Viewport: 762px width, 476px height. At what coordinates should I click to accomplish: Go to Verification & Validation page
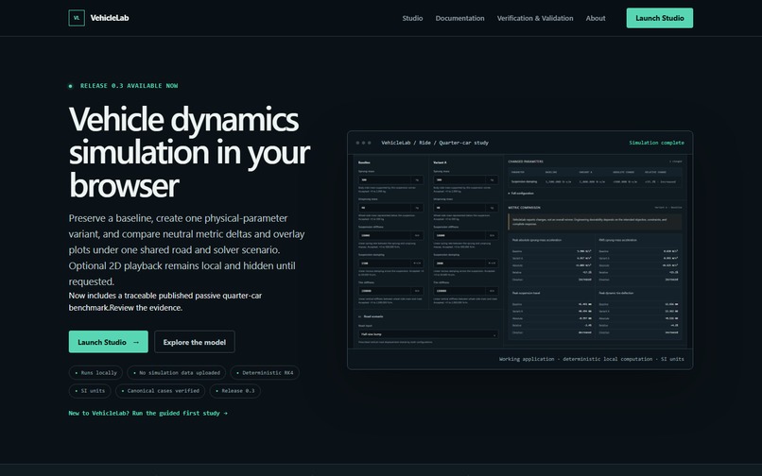tap(535, 18)
